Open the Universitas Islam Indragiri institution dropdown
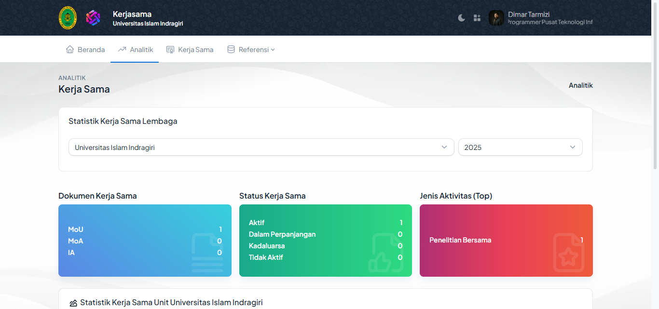The height and width of the screenshot is (309, 659). (x=261, y=148)
